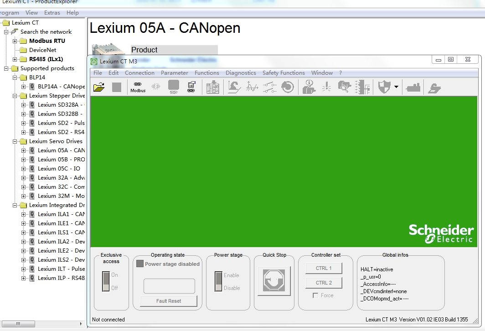The width and height of the screenshot is (485, 331).
Task: Select the Lexium ILT - Pulse tree item
Action: point(61,269)
